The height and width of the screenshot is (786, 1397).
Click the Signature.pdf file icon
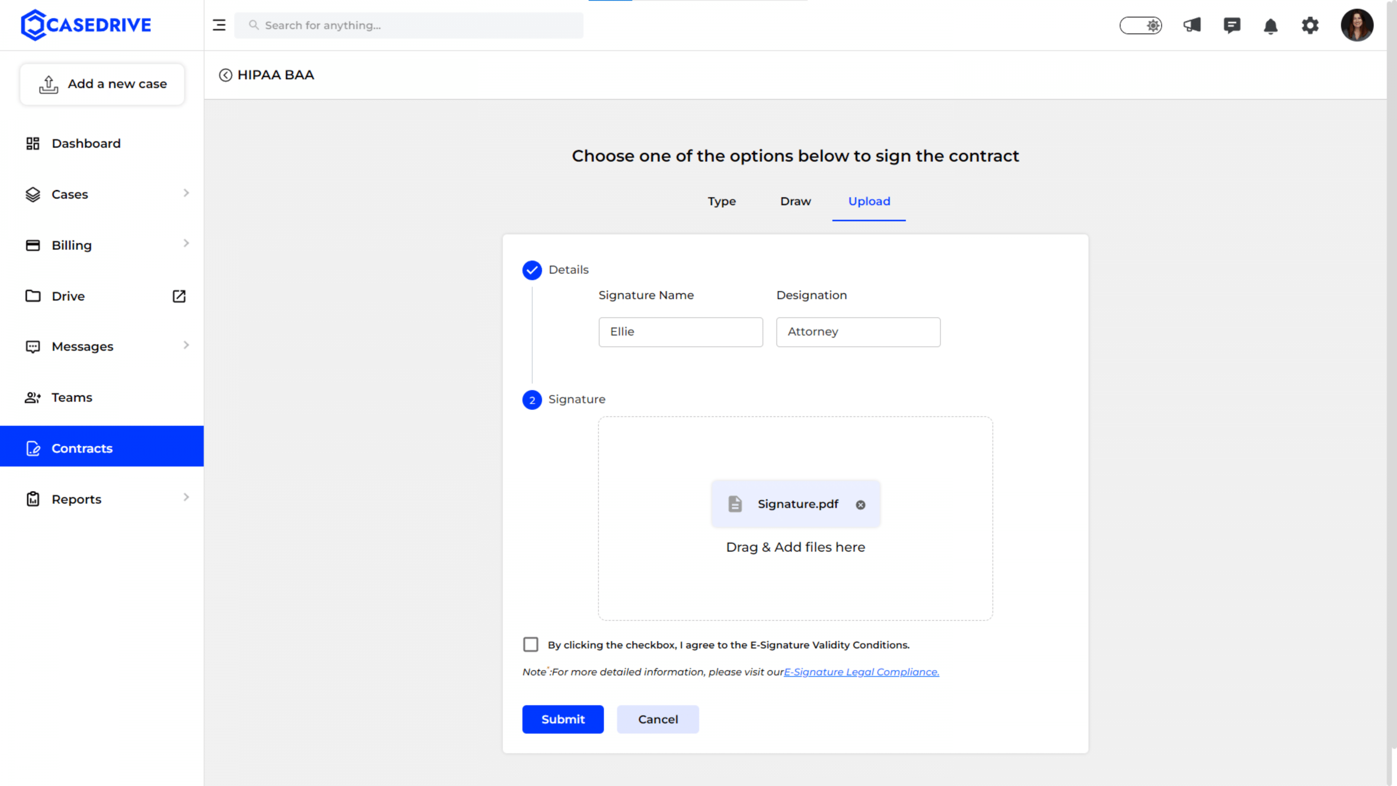(x=735, y=504)
